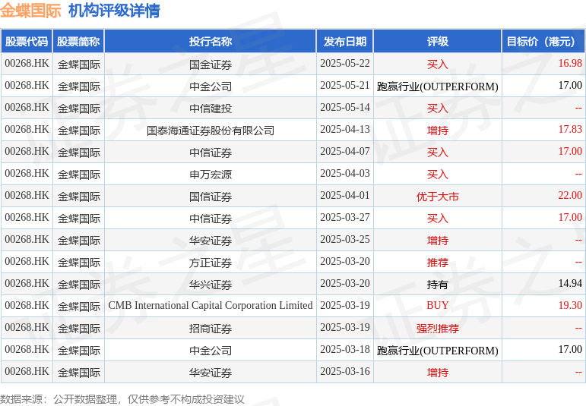Select the 发布日期 column header
This screenshot has width=586, height=406.
coord(345,42)
